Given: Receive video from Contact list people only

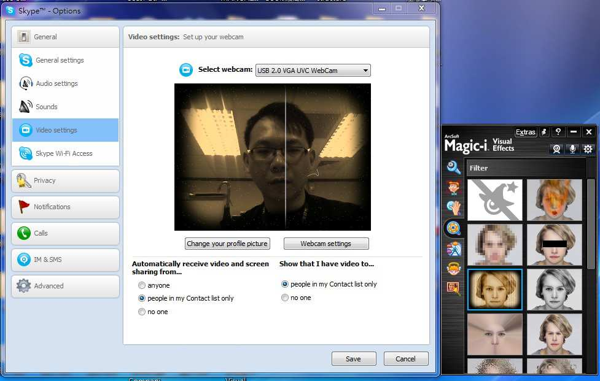Looking at the screenshot, I should (142, 298).
